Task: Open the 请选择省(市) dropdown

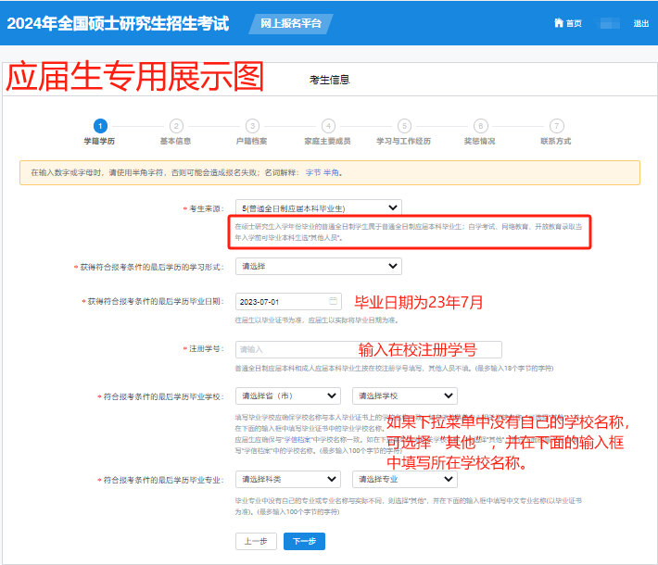Action: (x=288, y=395)
